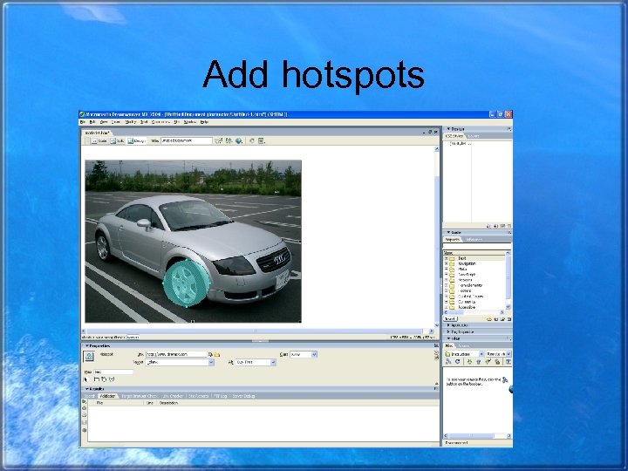628x471 pixels.
Task: Open the Target dropdown
Action: [211, 362]
